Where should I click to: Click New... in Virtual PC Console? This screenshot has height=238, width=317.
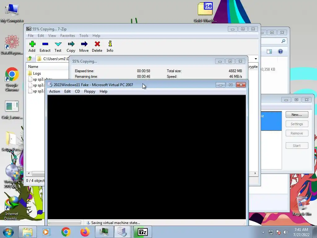click(x=297, y=115)
